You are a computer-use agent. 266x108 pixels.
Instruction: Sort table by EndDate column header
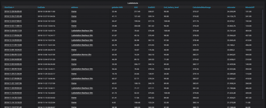pyautogui.click(x=41, y=7)
